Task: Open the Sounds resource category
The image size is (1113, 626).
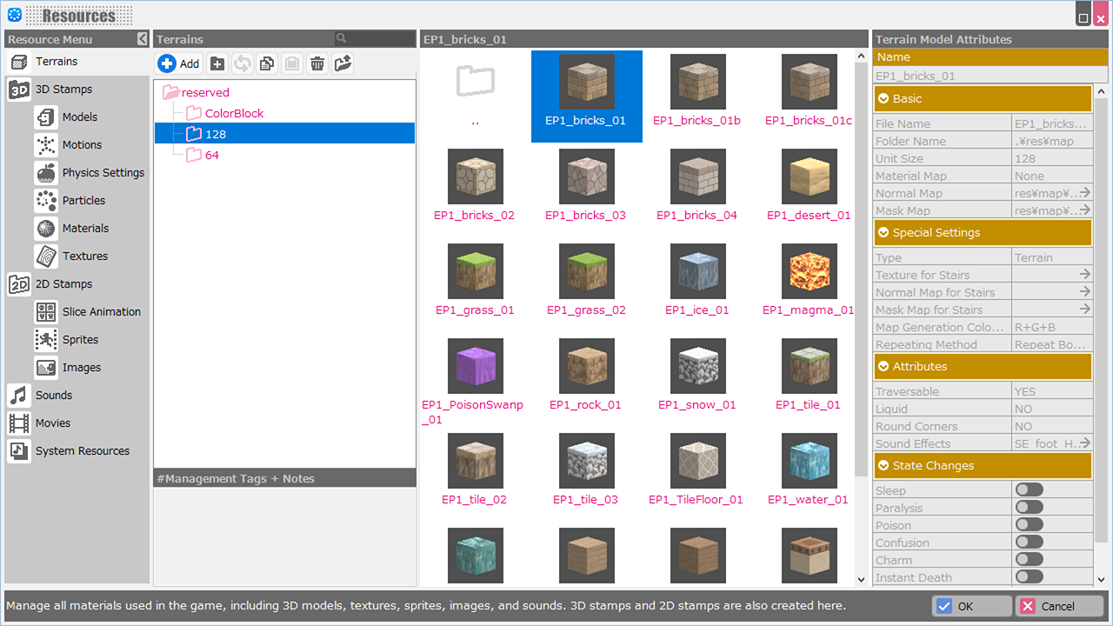Action: pyautogui.click(x=53, y=396)
